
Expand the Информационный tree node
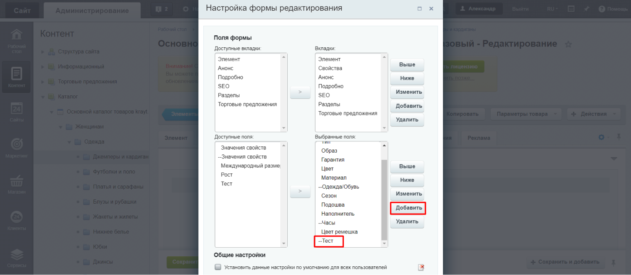42,67
